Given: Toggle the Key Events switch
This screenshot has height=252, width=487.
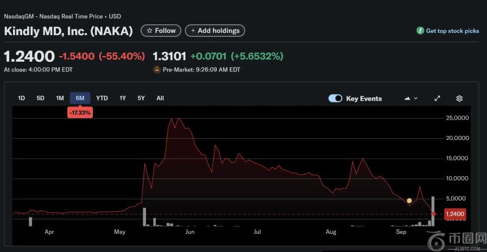Looking at the screenshot, I should click(x=335, y=99).
